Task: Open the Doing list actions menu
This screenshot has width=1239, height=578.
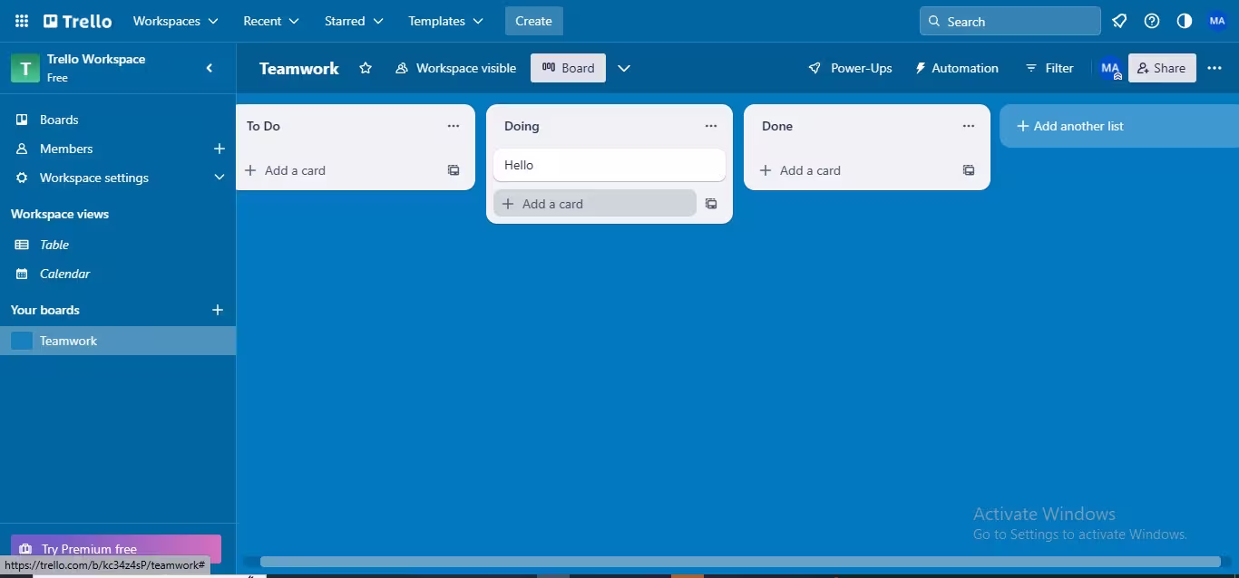Action: point(711,126)
